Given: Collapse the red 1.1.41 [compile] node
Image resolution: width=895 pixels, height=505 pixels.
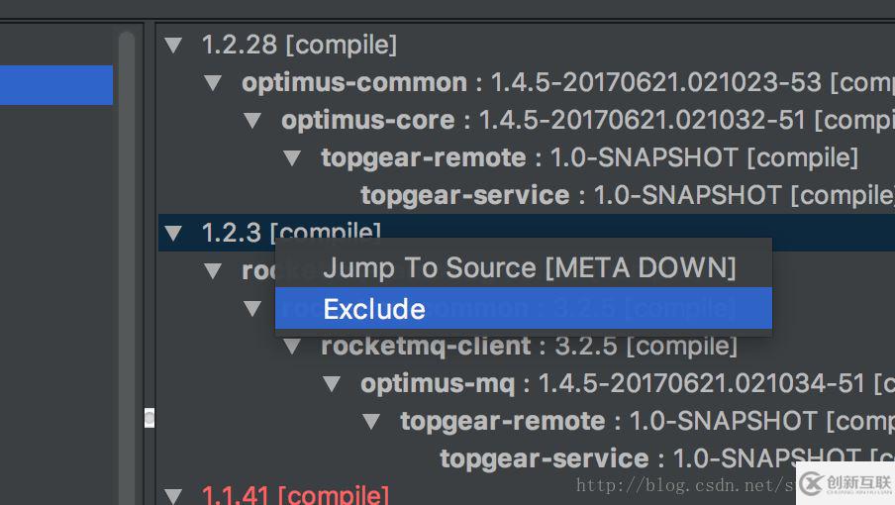Looking at the screenshot, I should coord(173,495).
